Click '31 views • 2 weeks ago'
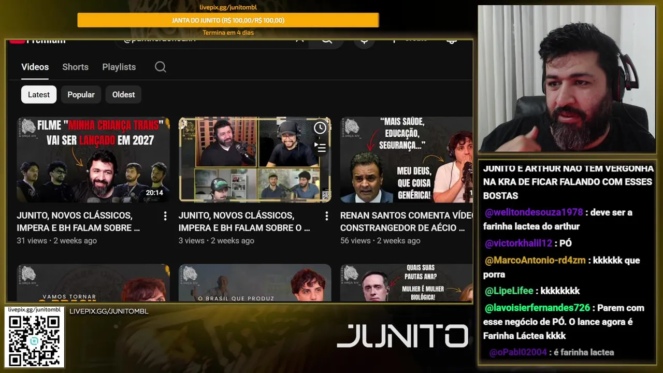The image size is (663, 373). 56,240
